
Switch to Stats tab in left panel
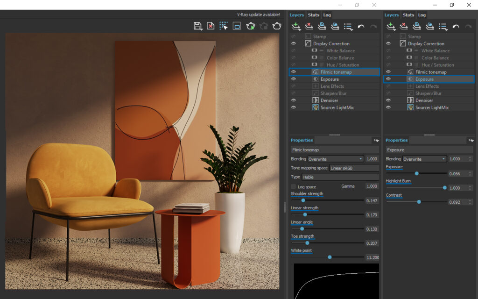coord(313,15)
